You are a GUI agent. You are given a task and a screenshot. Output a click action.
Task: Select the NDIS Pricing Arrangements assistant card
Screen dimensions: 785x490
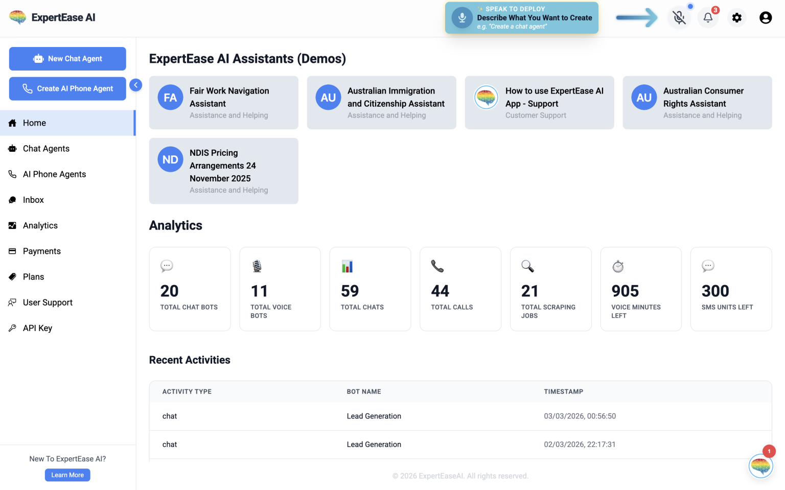click(x=223, y=171)
